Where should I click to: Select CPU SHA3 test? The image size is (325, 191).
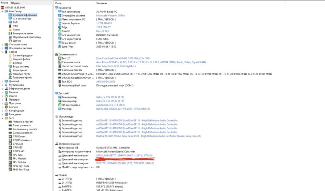click(19, 151)
